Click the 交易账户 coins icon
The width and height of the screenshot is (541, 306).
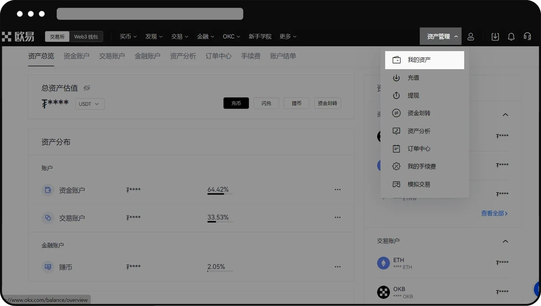[48, 218]
